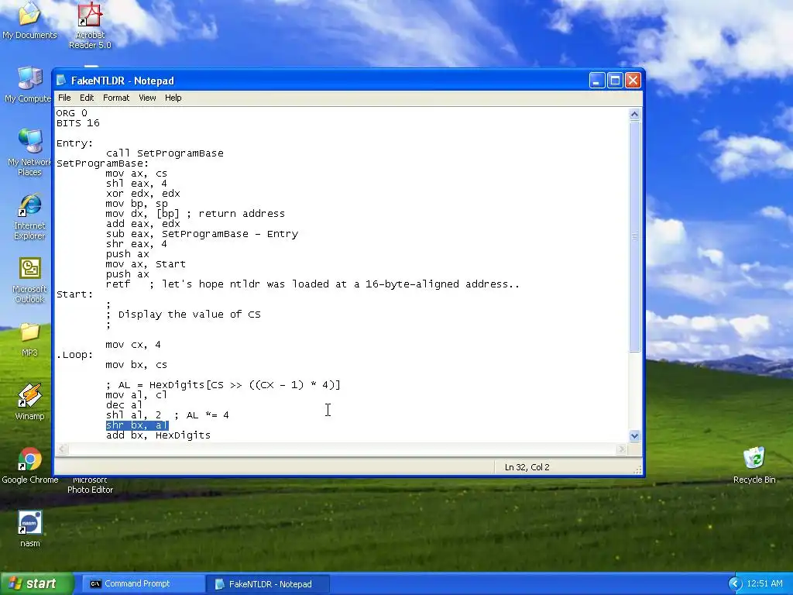Select the My Computer desktop icon

point(29,84)
